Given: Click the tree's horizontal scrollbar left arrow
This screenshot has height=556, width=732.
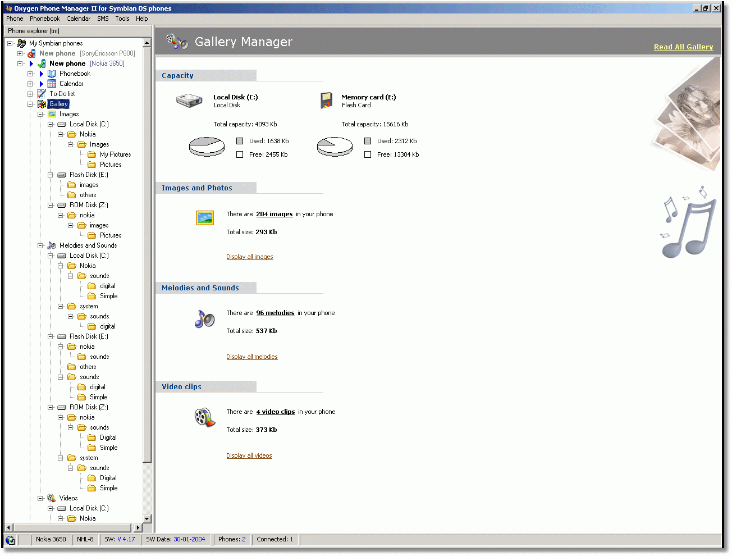Looking at the screenshot, I should coord(8,527).
